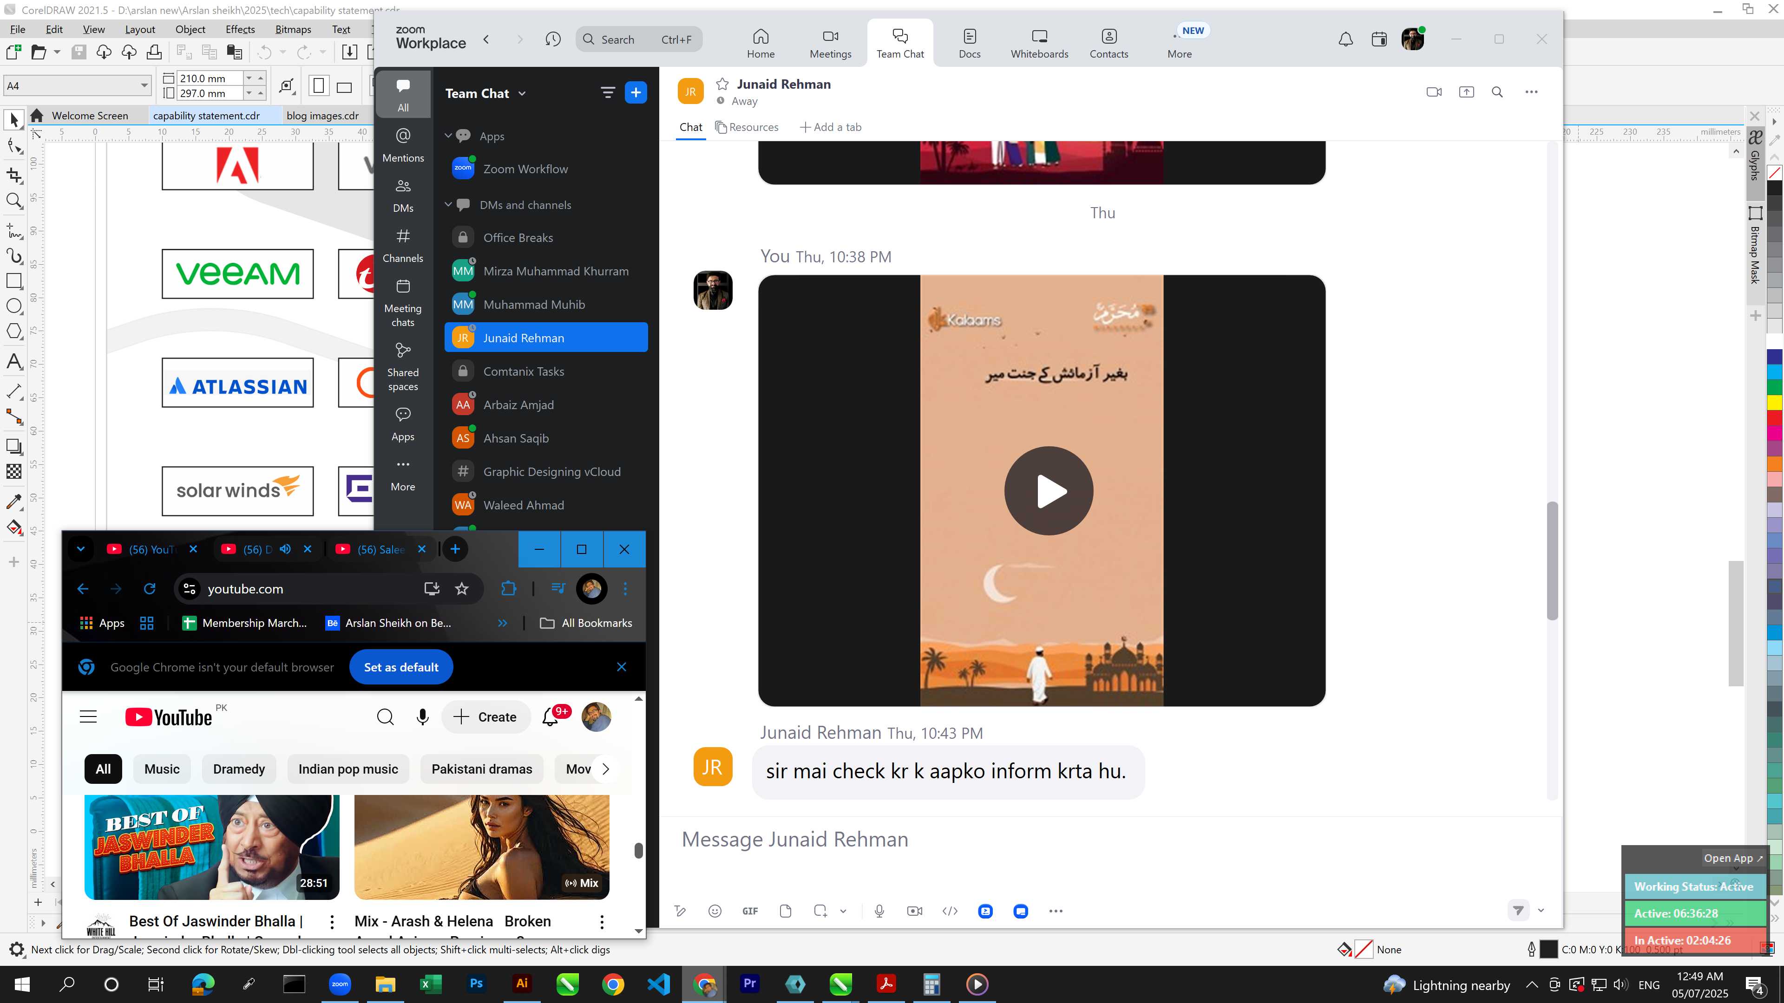Expand Team Chat title dropdown

[x=522, y=93]
